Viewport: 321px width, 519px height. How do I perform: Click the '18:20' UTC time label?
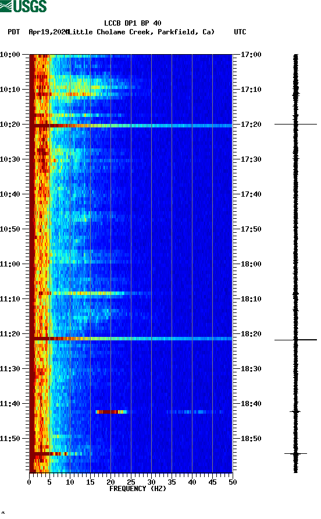[x=251, y=334]
